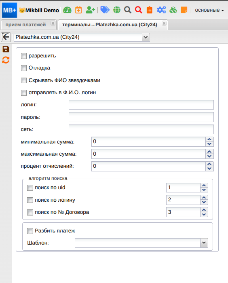
Task: Enable отправлять в Ф.И.О. логин checkbox
Action: [x=24, y=93]
